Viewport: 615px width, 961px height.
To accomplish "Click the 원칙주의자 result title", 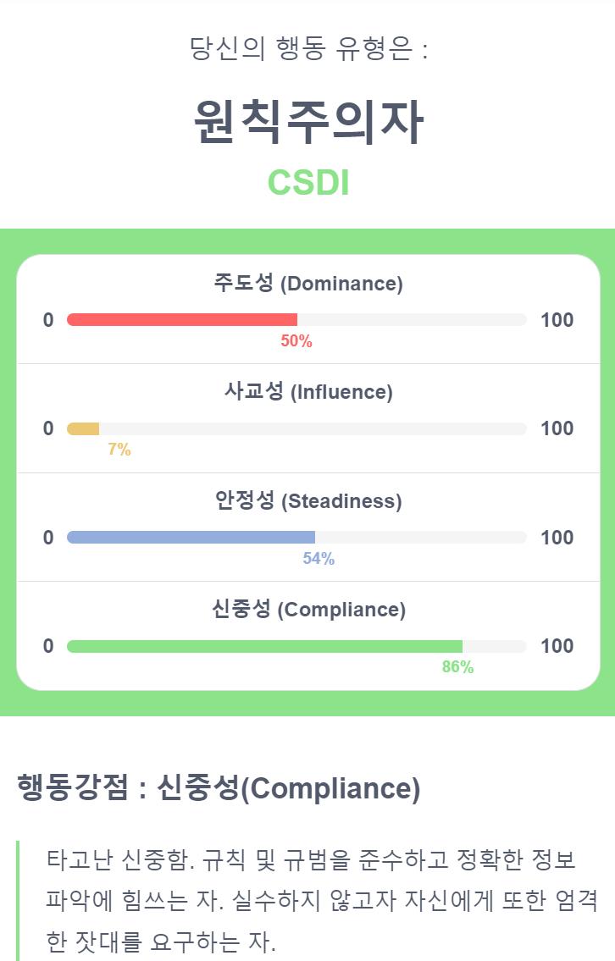I will (308, 122).
